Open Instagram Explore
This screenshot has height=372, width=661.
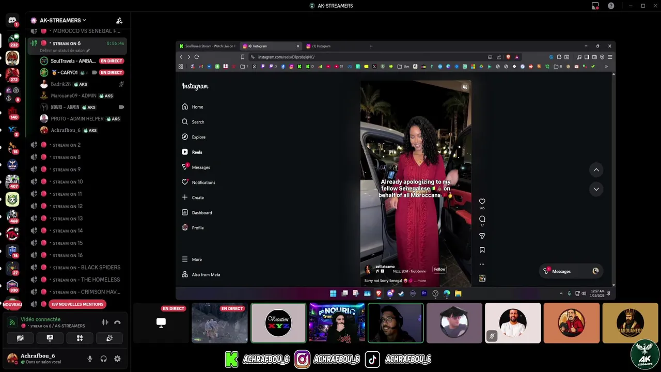tap(194, 137)
